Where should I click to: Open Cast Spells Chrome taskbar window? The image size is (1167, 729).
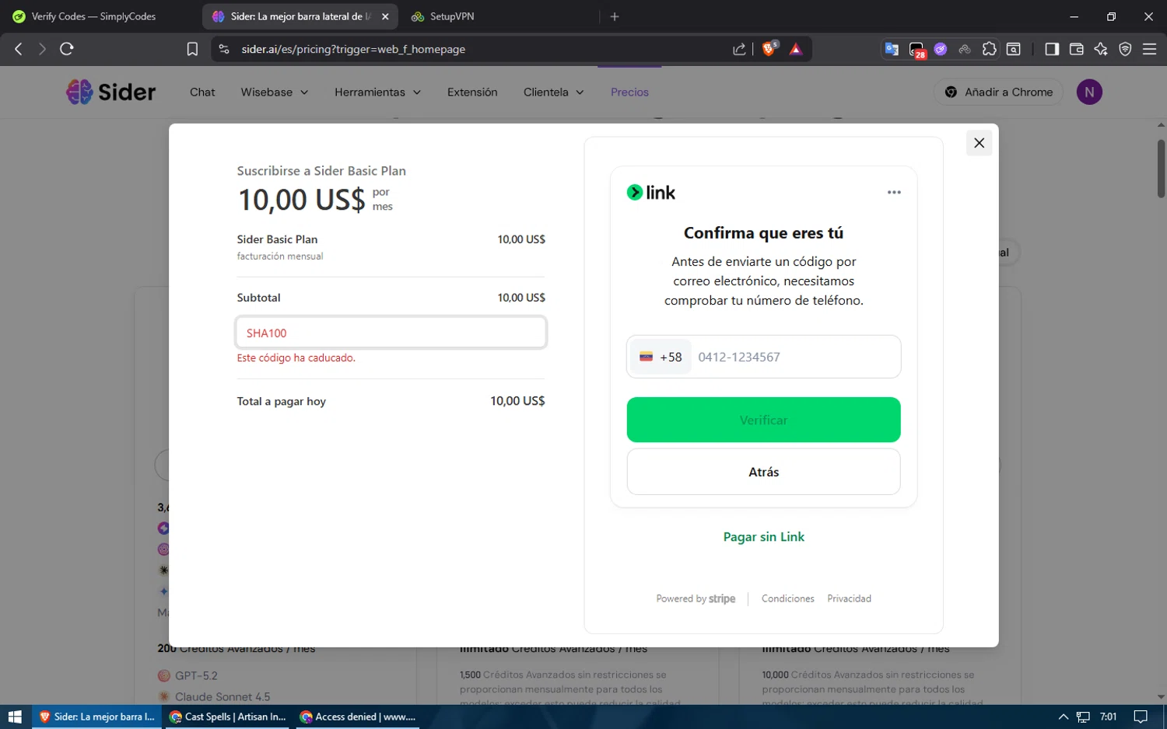click(x=227, y=717)
